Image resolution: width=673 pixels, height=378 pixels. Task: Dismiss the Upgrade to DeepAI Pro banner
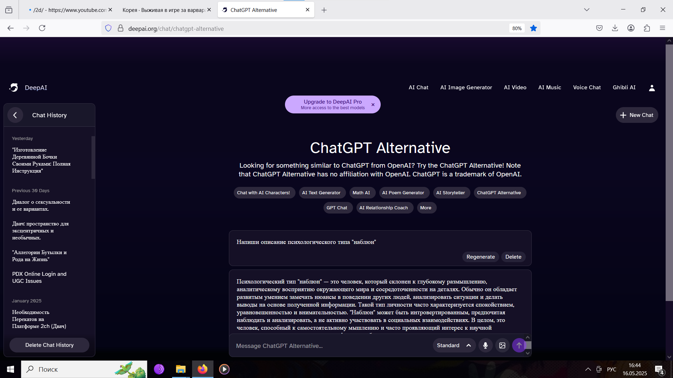point(373,105)
